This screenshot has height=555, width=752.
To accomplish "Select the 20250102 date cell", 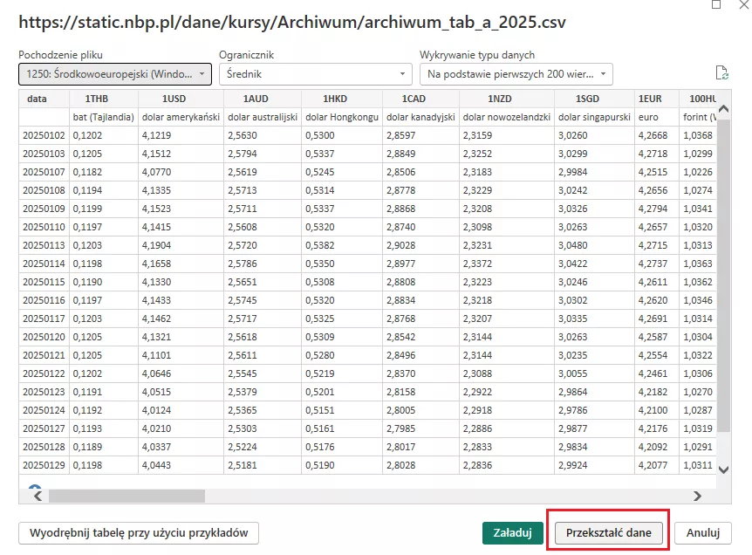I will click(x=43, y=135).
